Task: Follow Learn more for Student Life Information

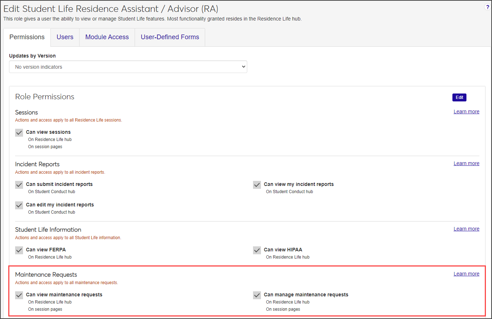Action: click(x=466, y=229)
